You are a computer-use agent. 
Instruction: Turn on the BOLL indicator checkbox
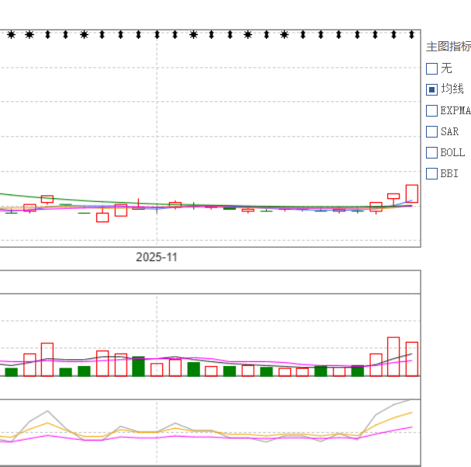coord(431,153)
